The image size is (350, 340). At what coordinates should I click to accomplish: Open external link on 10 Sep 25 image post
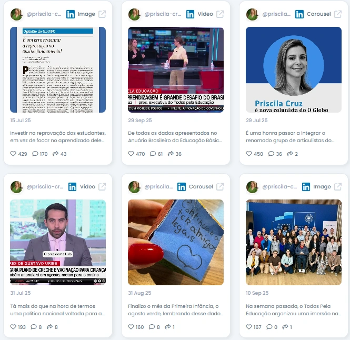(338, 187)
